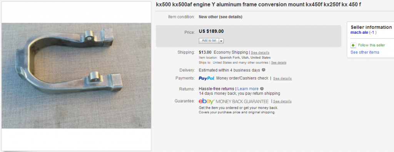Click Follow this seller link

coord(371,45)
